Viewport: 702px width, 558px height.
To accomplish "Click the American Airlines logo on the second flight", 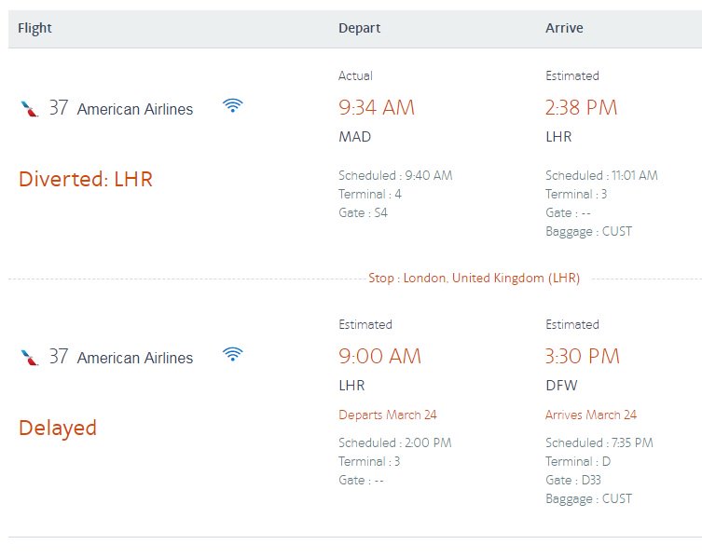I will coord(29,357).
